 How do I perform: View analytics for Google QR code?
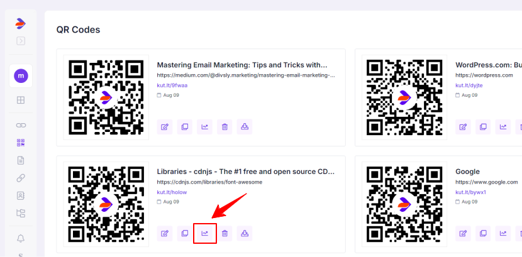click(503, 233)
